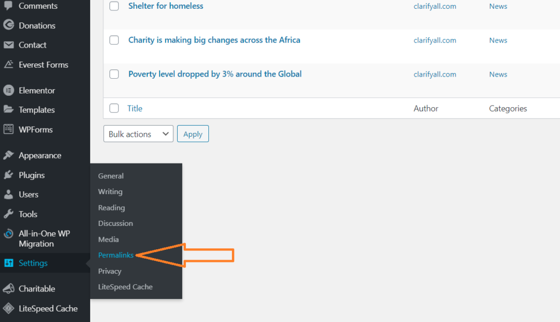Click News category for Shelter for homeless
The image size is (560, 322).
click(x=498, y=6)
